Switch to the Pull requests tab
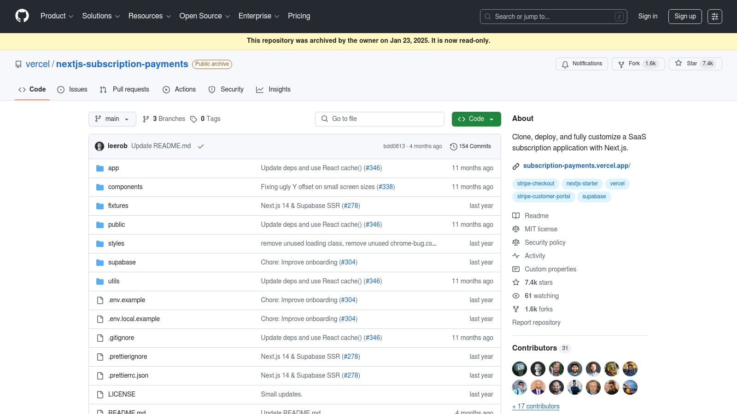 pos(124,89)
